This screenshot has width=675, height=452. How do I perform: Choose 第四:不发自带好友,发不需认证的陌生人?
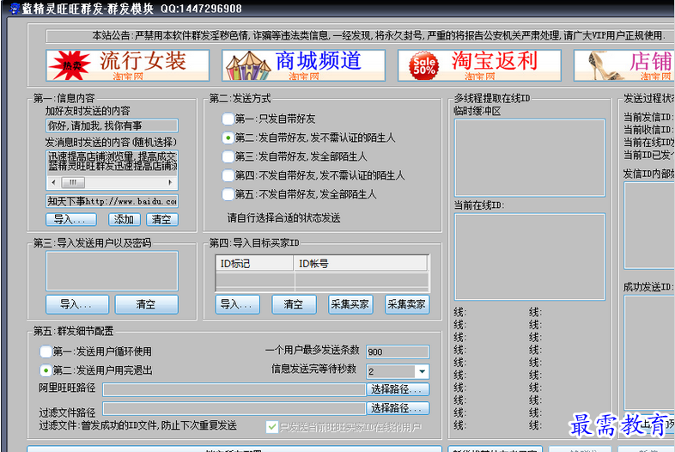coord(228,175)
